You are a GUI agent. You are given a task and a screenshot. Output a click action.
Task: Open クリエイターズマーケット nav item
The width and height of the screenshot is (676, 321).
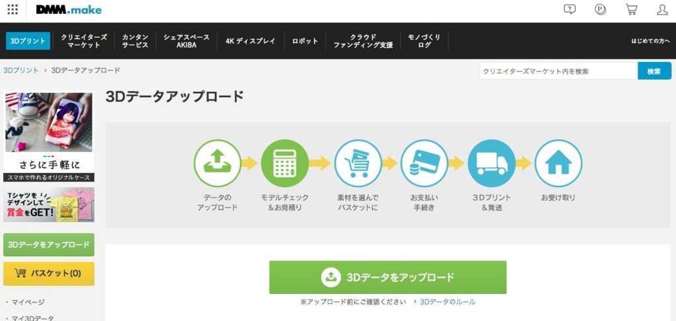pos(84,41)
